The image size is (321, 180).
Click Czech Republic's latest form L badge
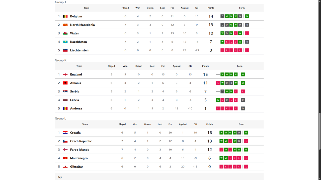[246, 141]
